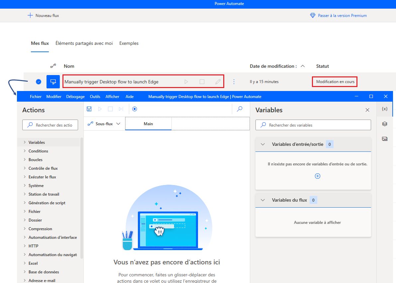Click the flow type icon in the table header
Image resolution: width=396 pixels, height=283 pixels.
click(53, 66)
